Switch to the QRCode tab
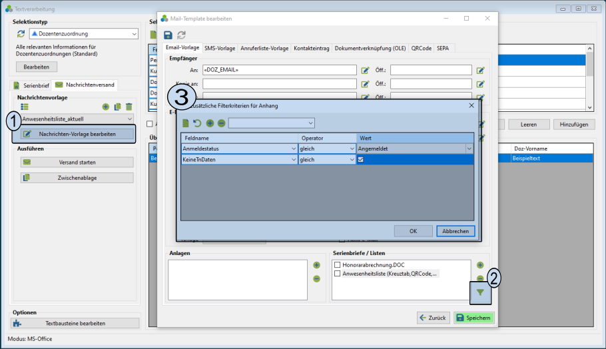606x349 pixels. point(422,49)
